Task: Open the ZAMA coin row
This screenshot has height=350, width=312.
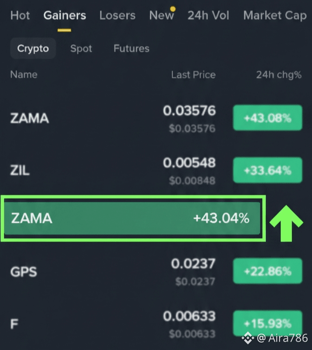Action: pyautogui.click(x=156, y=118)
